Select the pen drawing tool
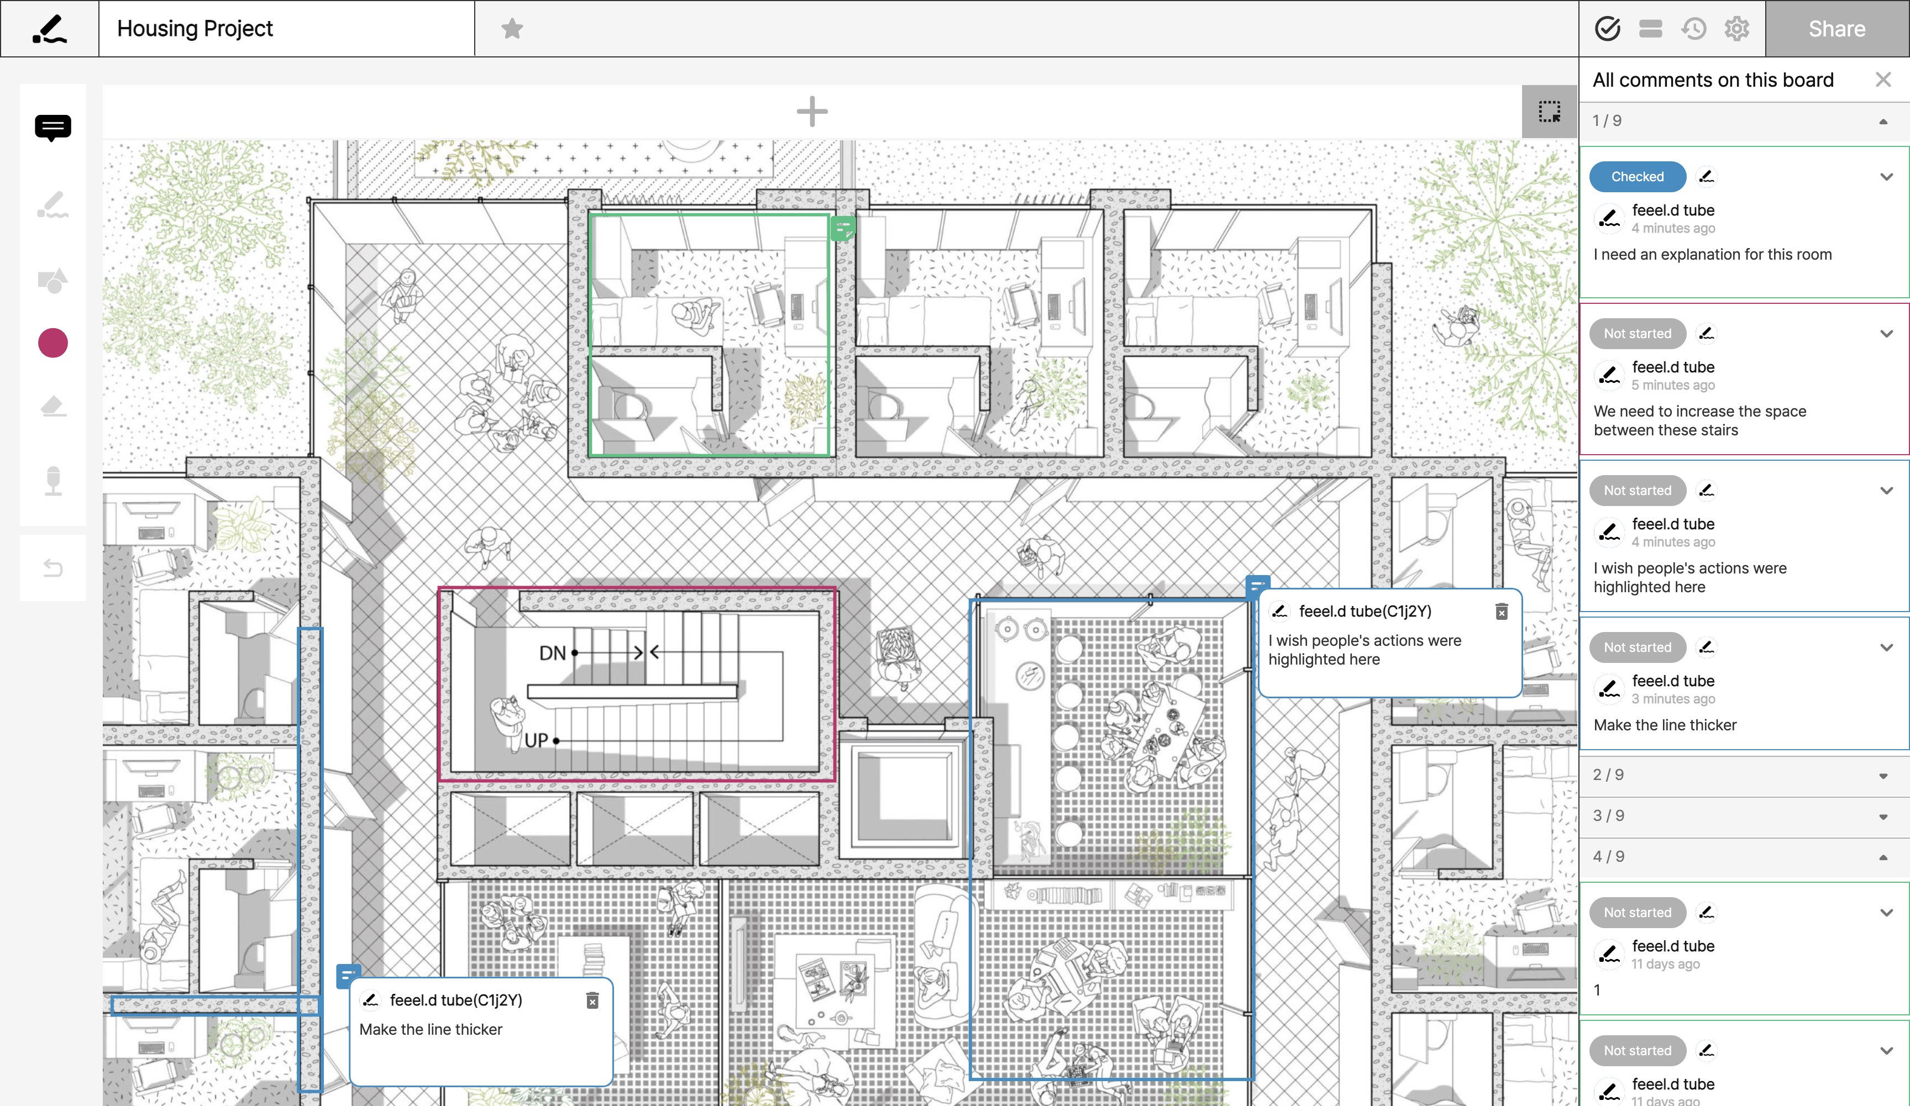Image resolution: width=1910 pixels, height=1106 pixels. coord(53,204)
